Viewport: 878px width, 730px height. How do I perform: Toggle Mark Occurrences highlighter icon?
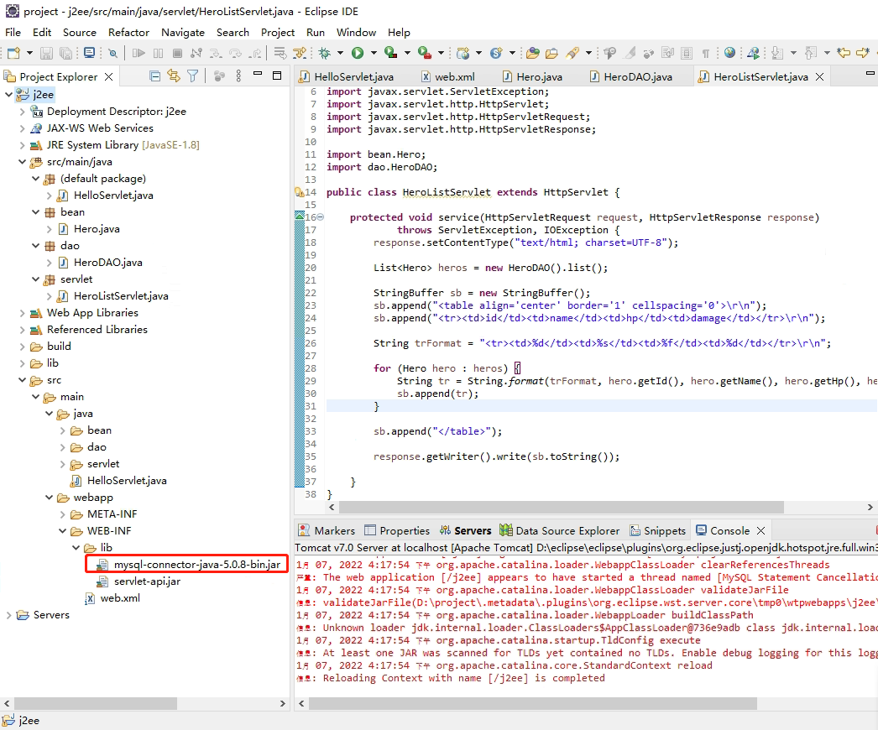[x=630, y=53]
